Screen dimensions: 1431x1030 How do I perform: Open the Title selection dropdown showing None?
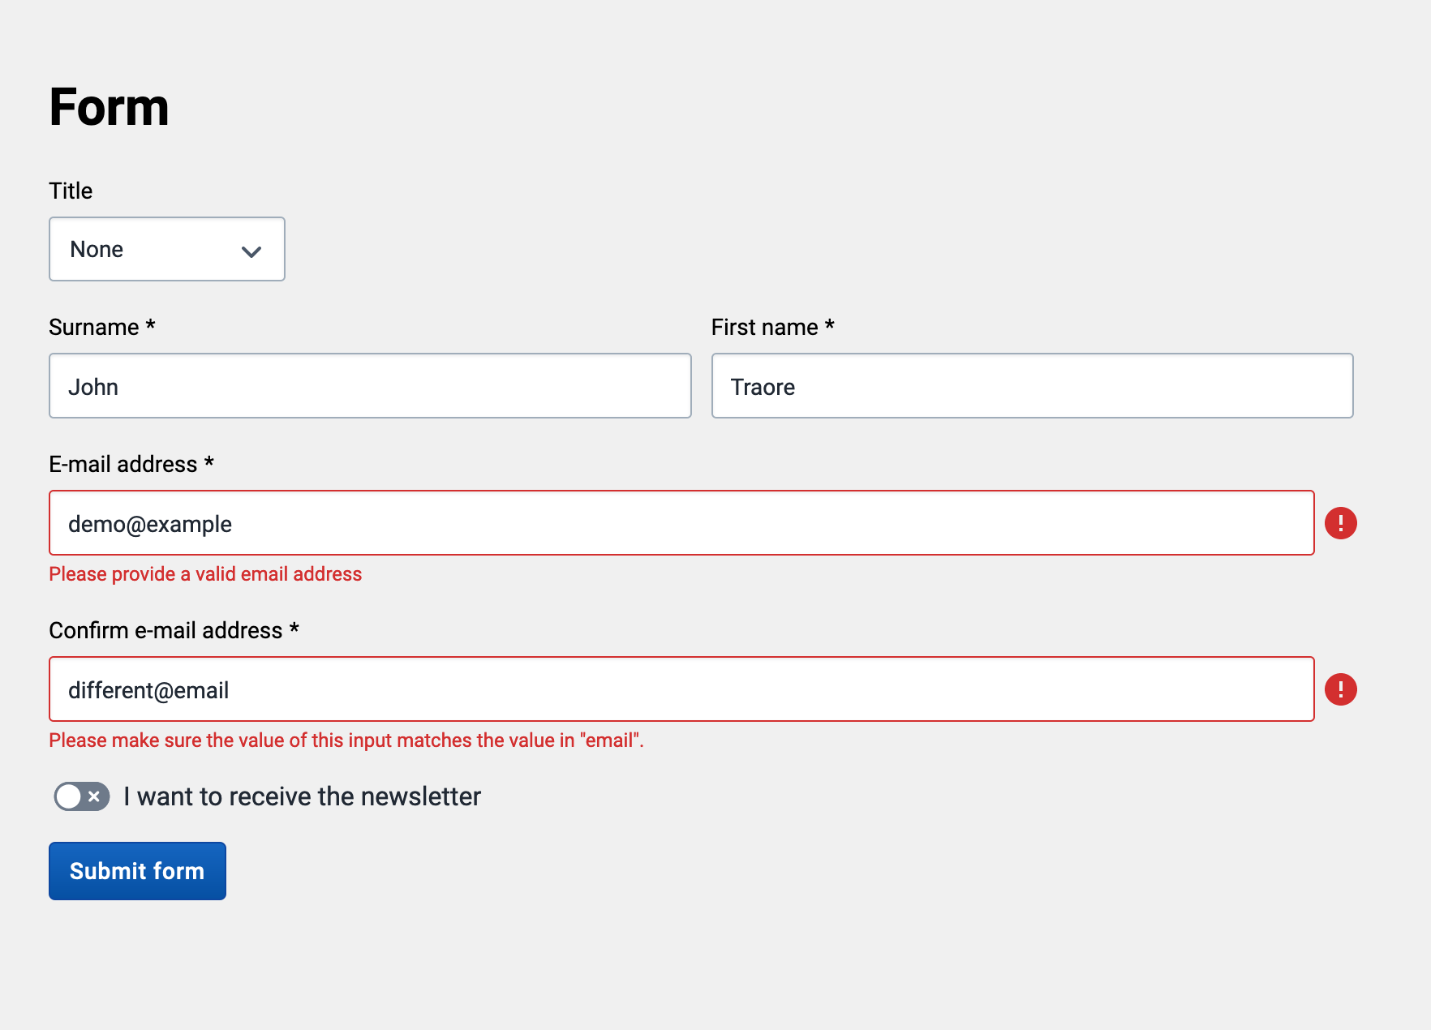(x=166, y=249)
